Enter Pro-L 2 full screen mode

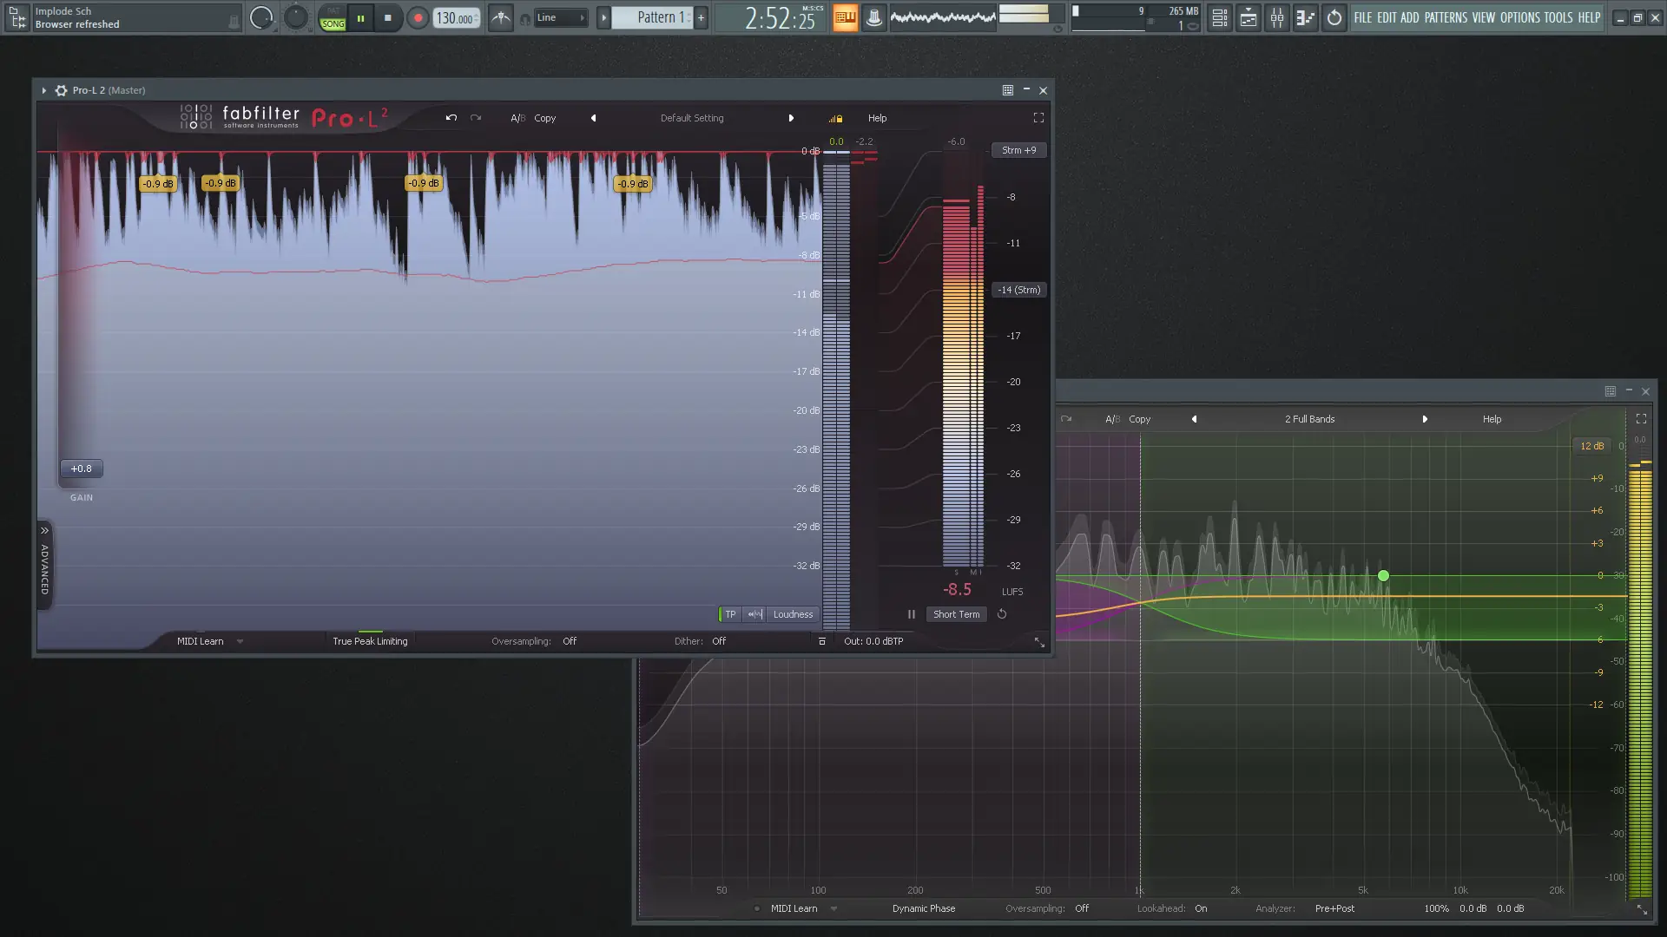click(1038, 118)
